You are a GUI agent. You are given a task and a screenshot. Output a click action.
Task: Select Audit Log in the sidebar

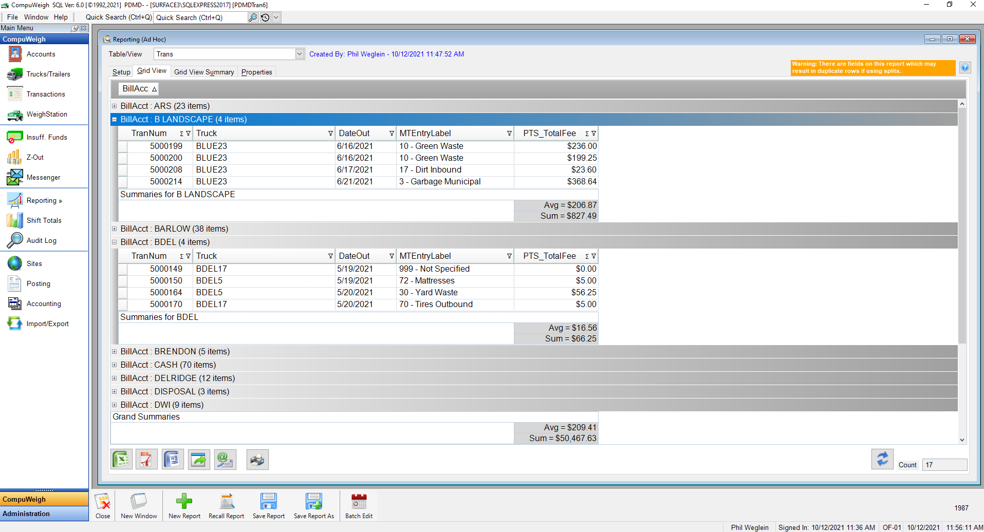click(41, 240)
